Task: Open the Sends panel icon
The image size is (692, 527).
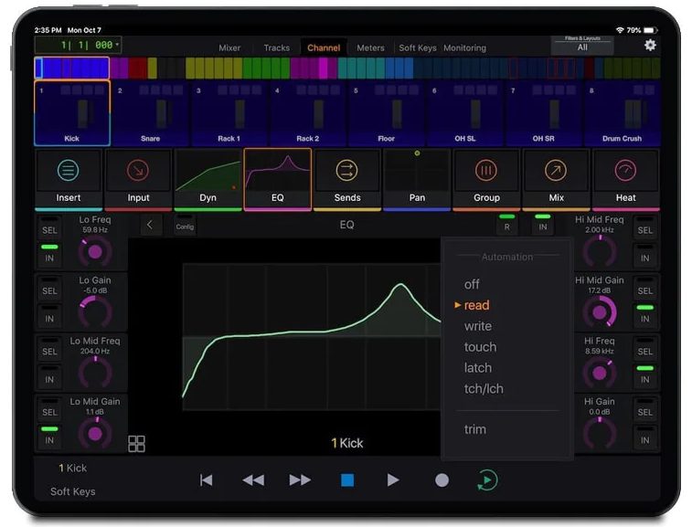Action: [347, 171]
